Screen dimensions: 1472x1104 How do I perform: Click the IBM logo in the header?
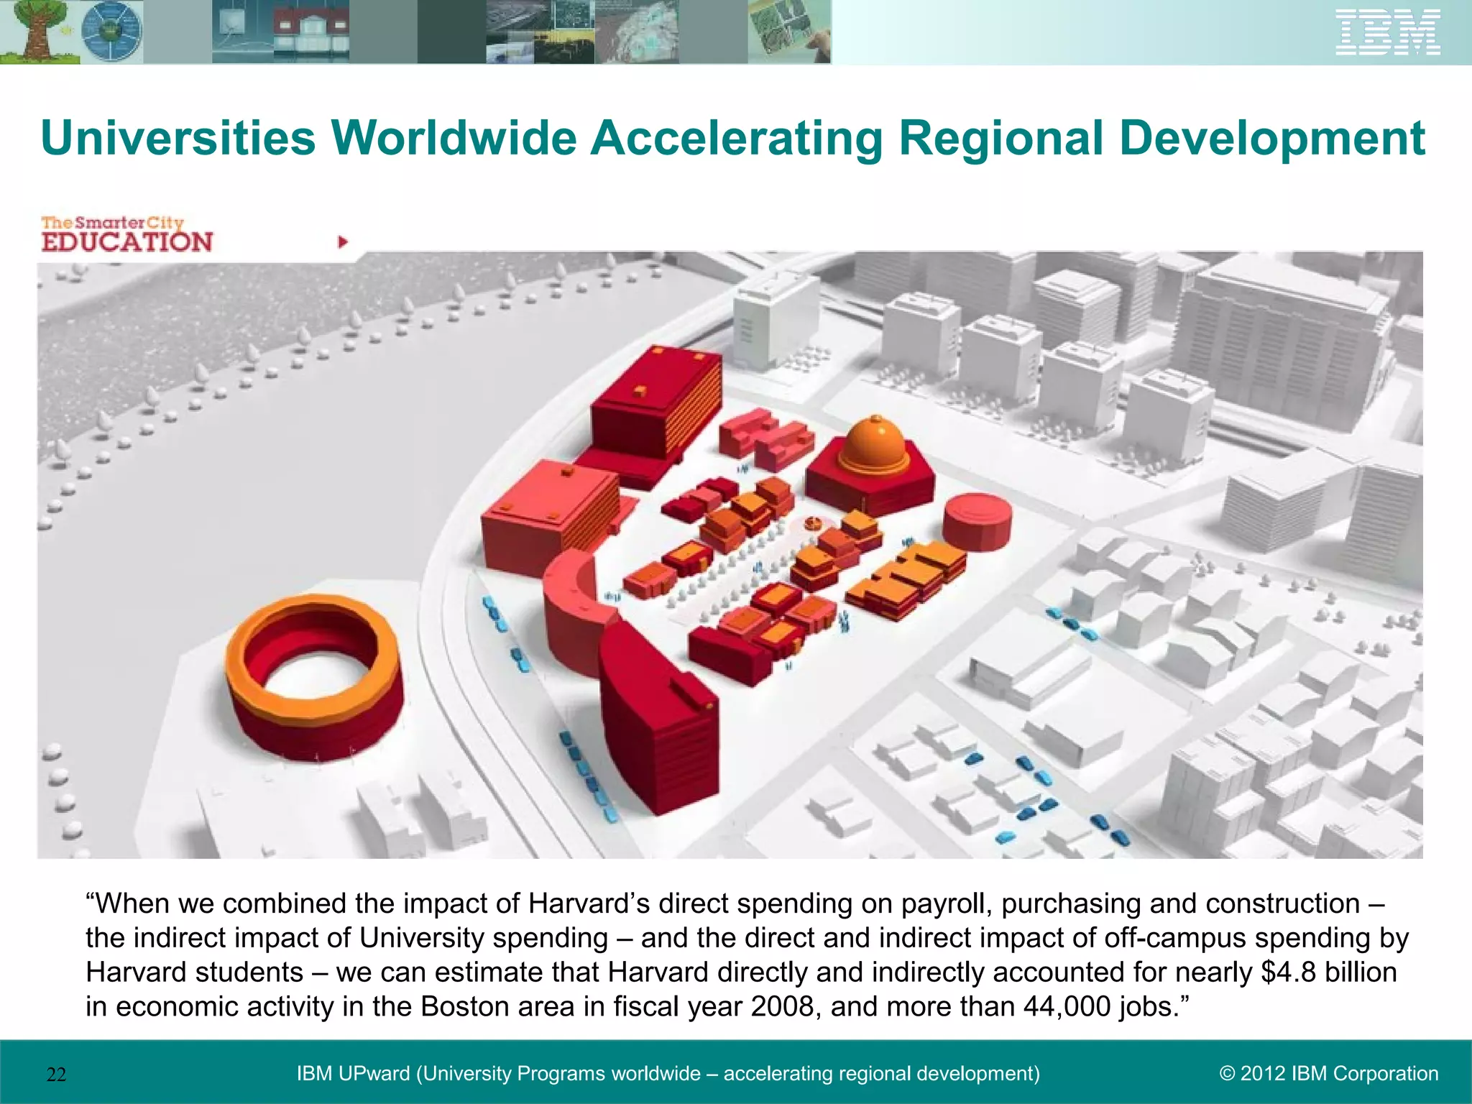(x=1388, y=32)
